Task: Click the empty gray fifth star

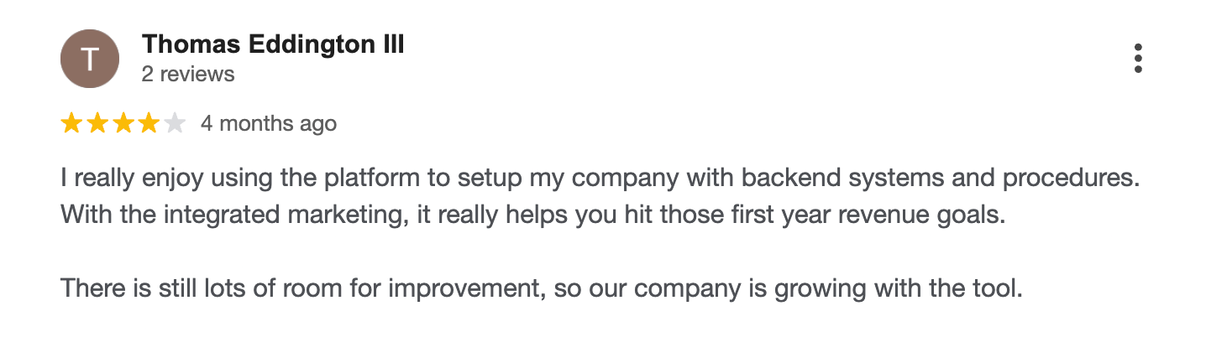Action: click(x=175, y=124)
